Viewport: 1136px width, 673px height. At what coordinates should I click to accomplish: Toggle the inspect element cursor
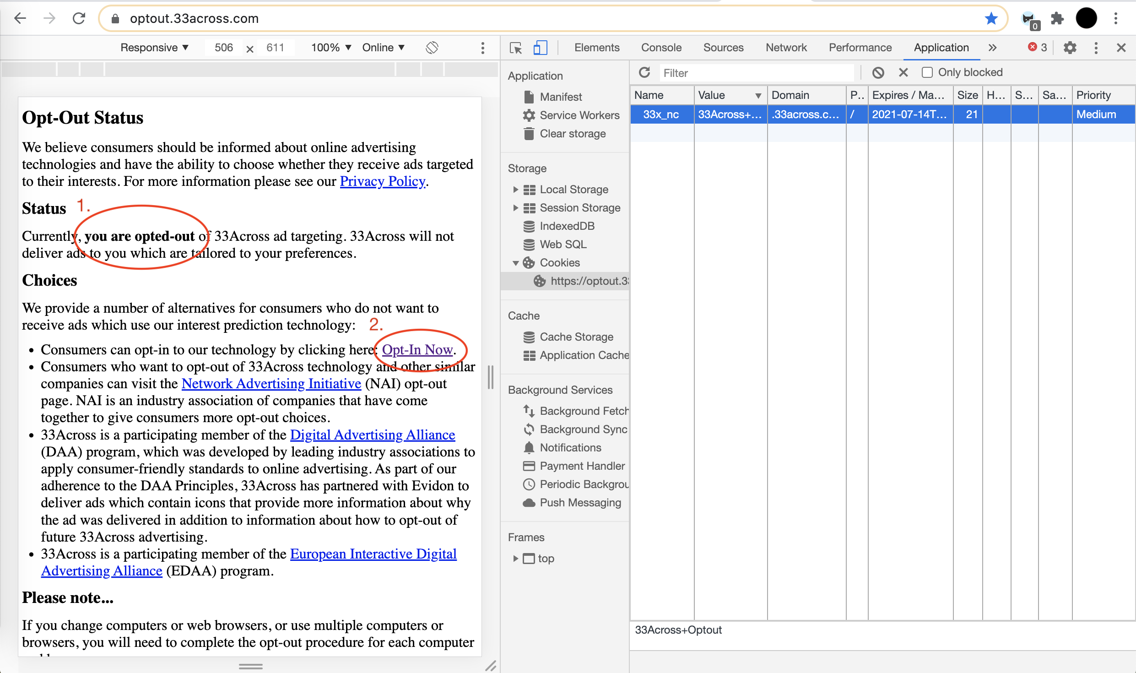pyautogui.click(x=515, y=48)
